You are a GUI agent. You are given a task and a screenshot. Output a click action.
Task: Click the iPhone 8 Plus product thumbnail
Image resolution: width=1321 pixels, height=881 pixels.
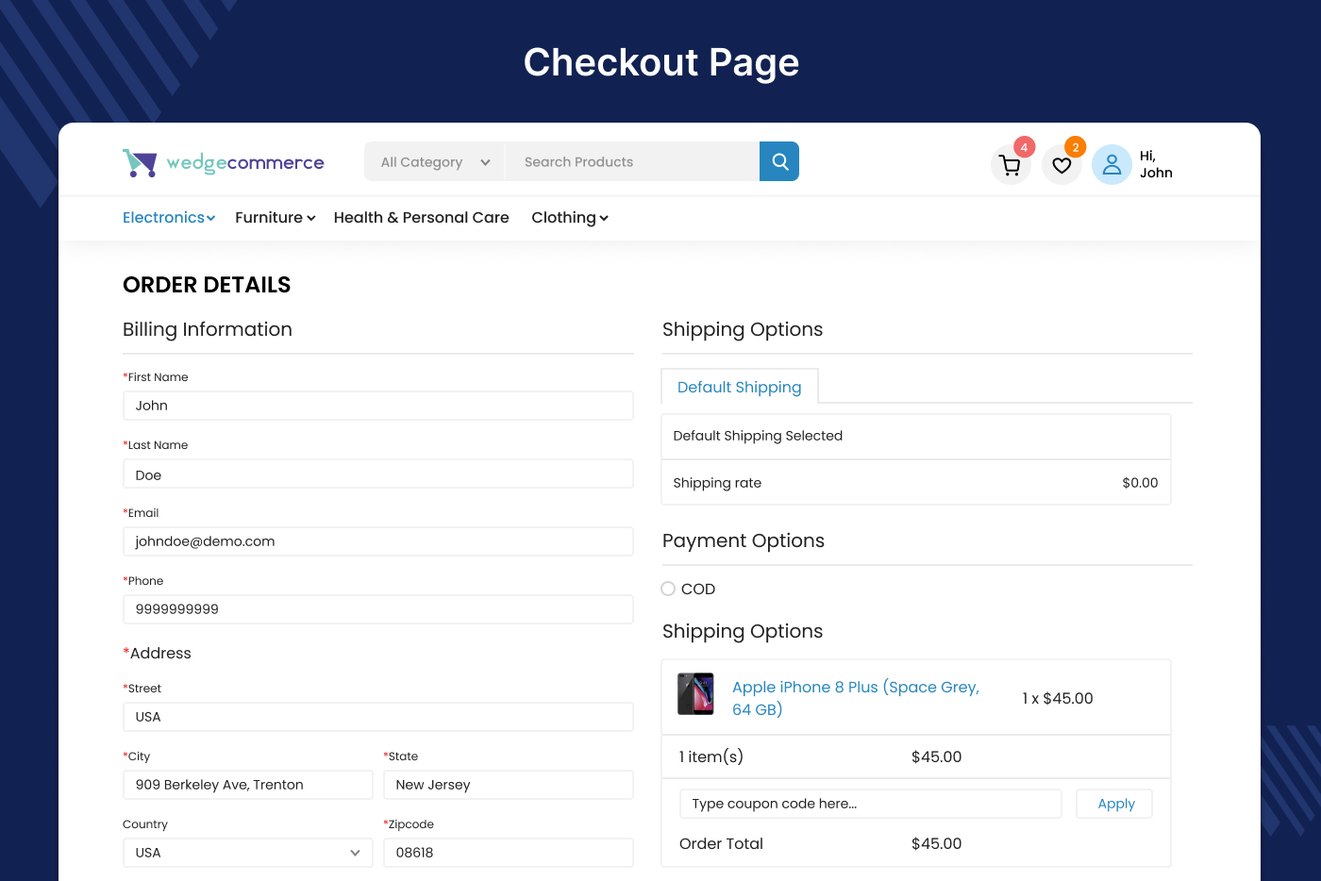click(695, 693)
